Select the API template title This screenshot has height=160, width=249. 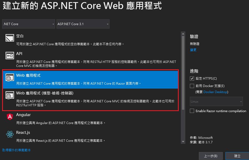(19, 53)
